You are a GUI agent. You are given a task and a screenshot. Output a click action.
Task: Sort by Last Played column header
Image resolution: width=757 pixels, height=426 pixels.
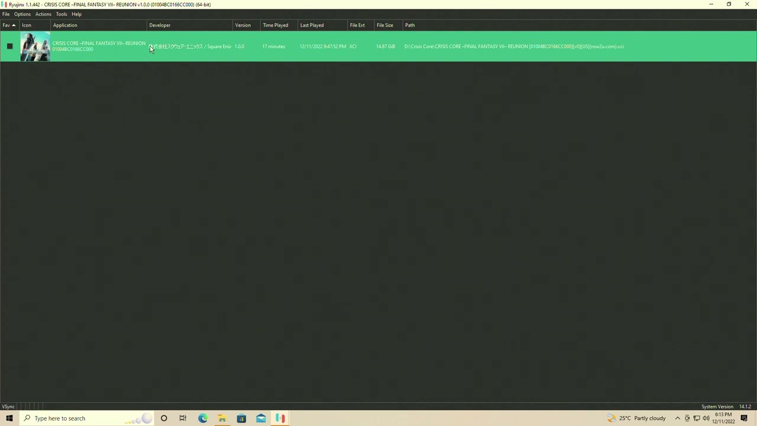[323, 25]
